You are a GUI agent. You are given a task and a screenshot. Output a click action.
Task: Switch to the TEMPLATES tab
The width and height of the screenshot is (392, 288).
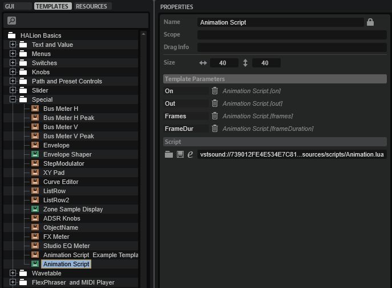53,6
